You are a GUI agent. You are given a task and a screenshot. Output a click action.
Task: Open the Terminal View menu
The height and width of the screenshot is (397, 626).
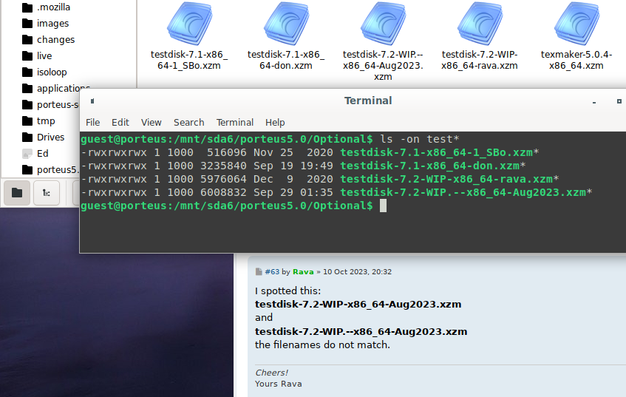tap(151, 123)
